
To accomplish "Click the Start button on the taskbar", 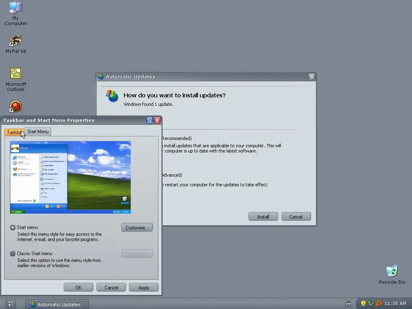I will point(11,304).
